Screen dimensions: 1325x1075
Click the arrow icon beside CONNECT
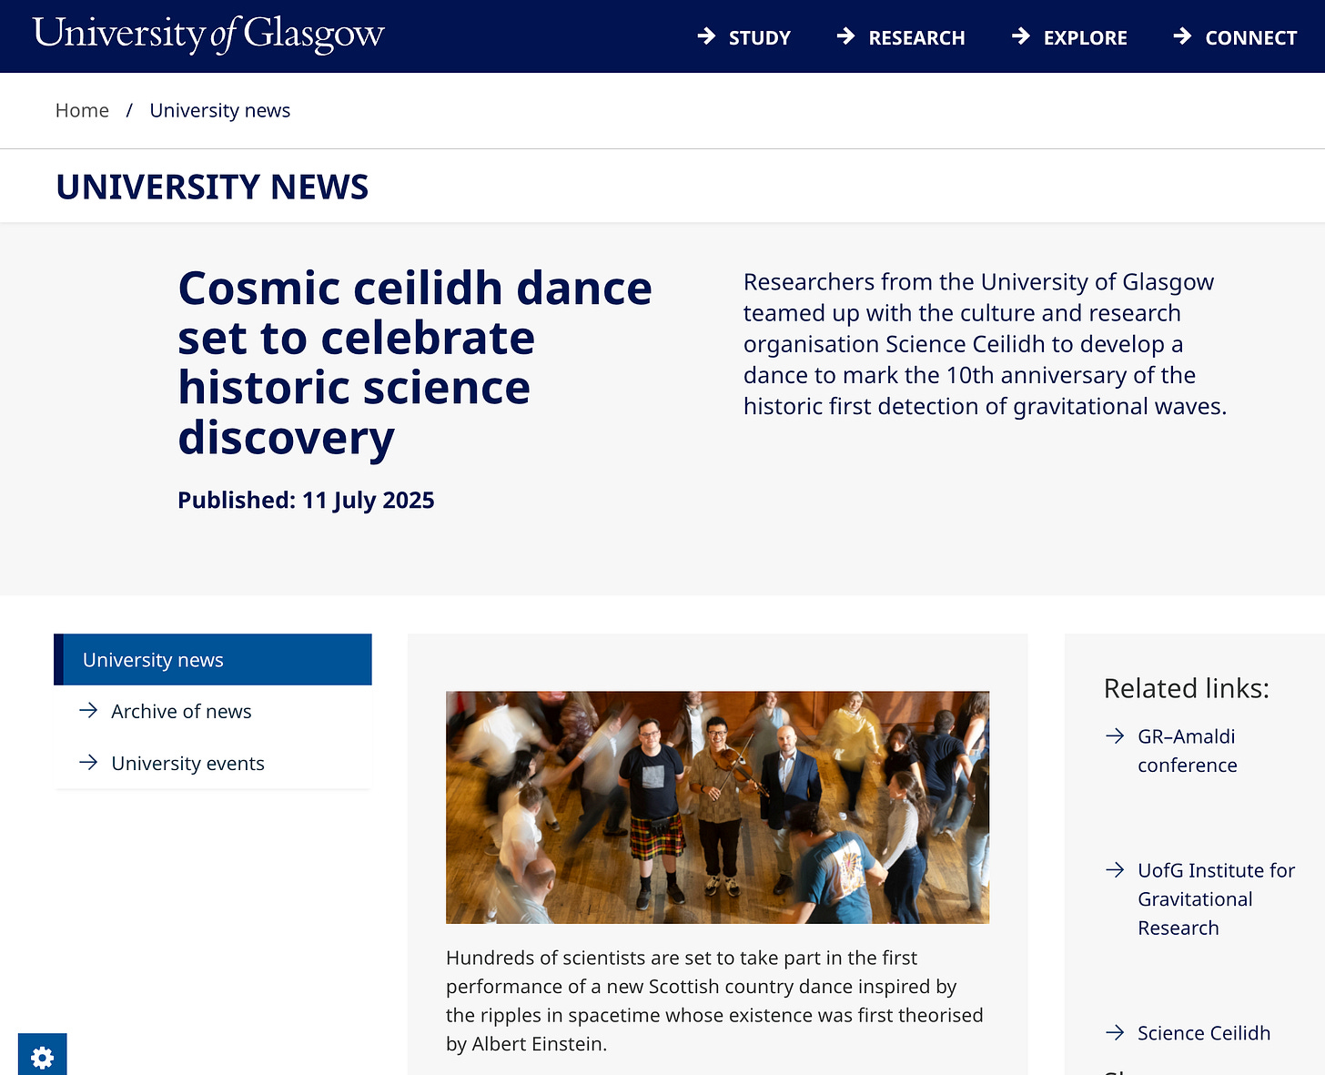tap(1182, 36)
